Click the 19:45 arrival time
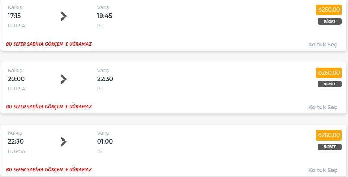This screenshot has height=177, width=348. pos(104,16)
